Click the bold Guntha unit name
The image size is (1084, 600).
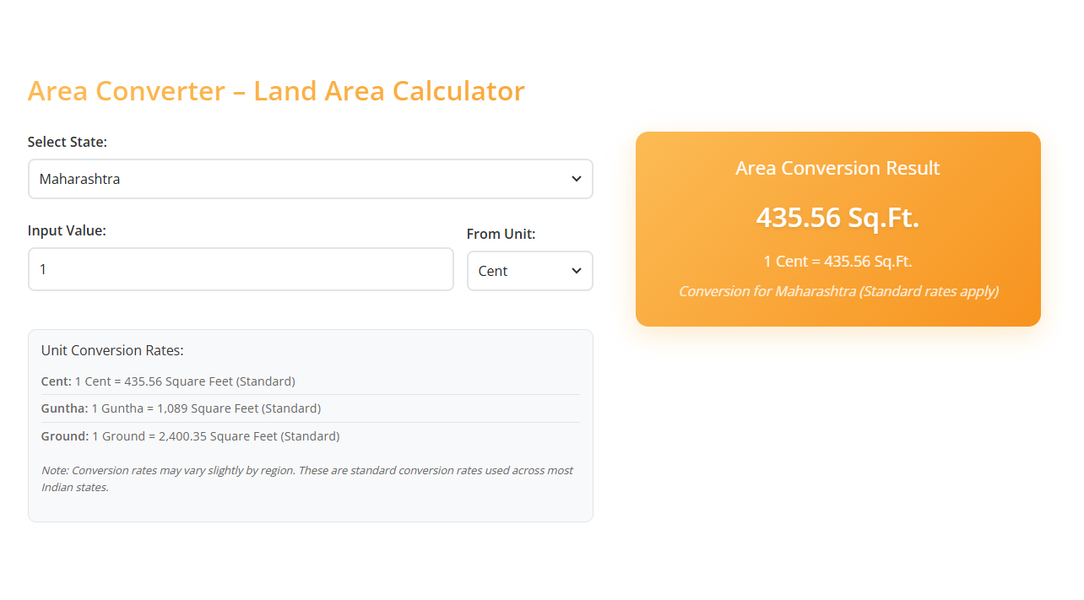64,408
